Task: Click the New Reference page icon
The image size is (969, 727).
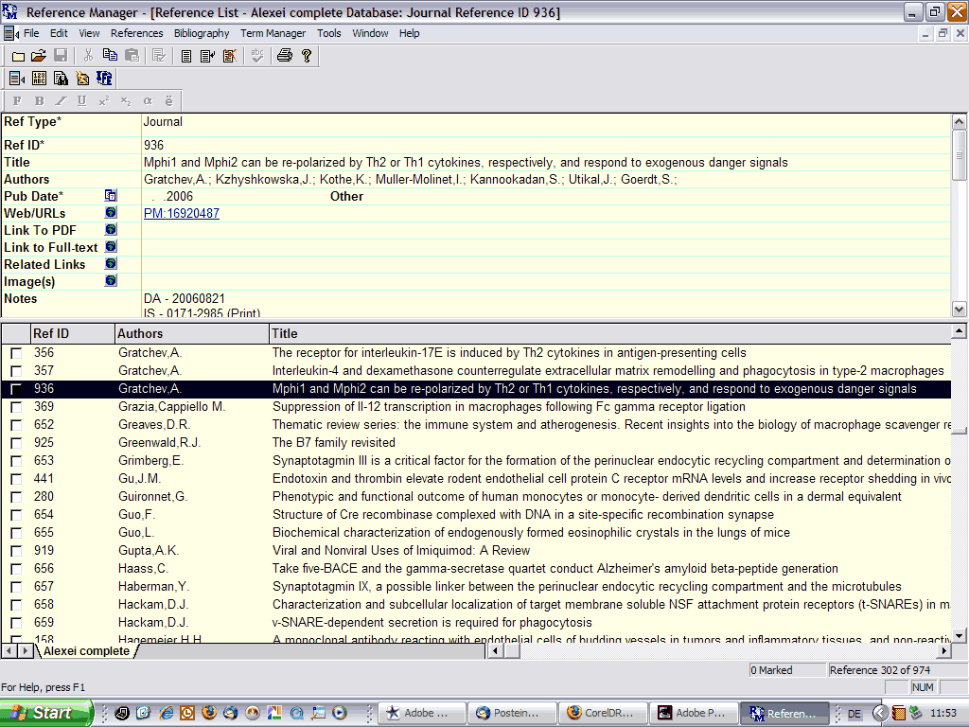Action: point(186,56)
